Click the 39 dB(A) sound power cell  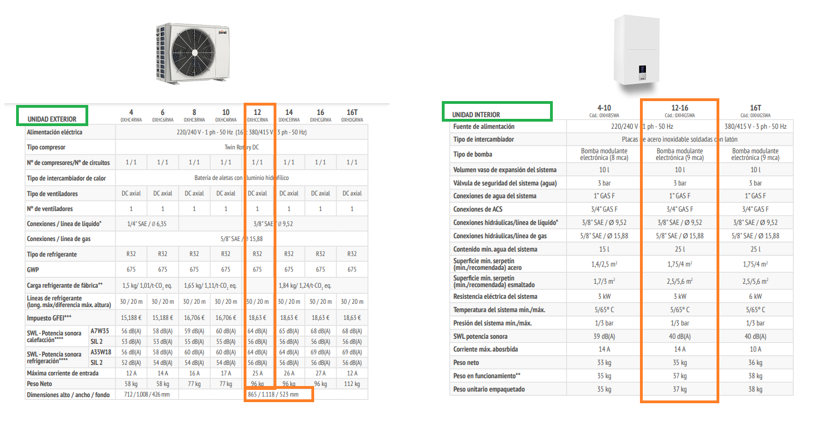click(x=604, y=337)
